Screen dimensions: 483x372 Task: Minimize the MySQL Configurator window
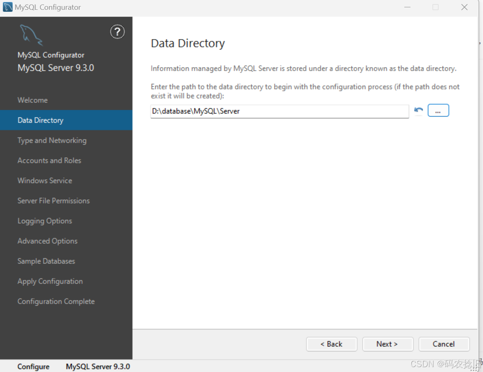[407, 7]
